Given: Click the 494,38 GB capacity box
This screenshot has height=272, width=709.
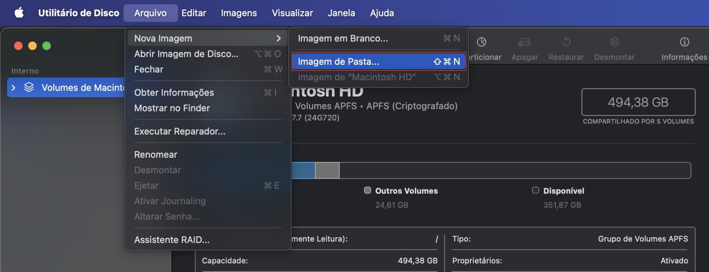Looking at the screenshot, I should (638, 102).
